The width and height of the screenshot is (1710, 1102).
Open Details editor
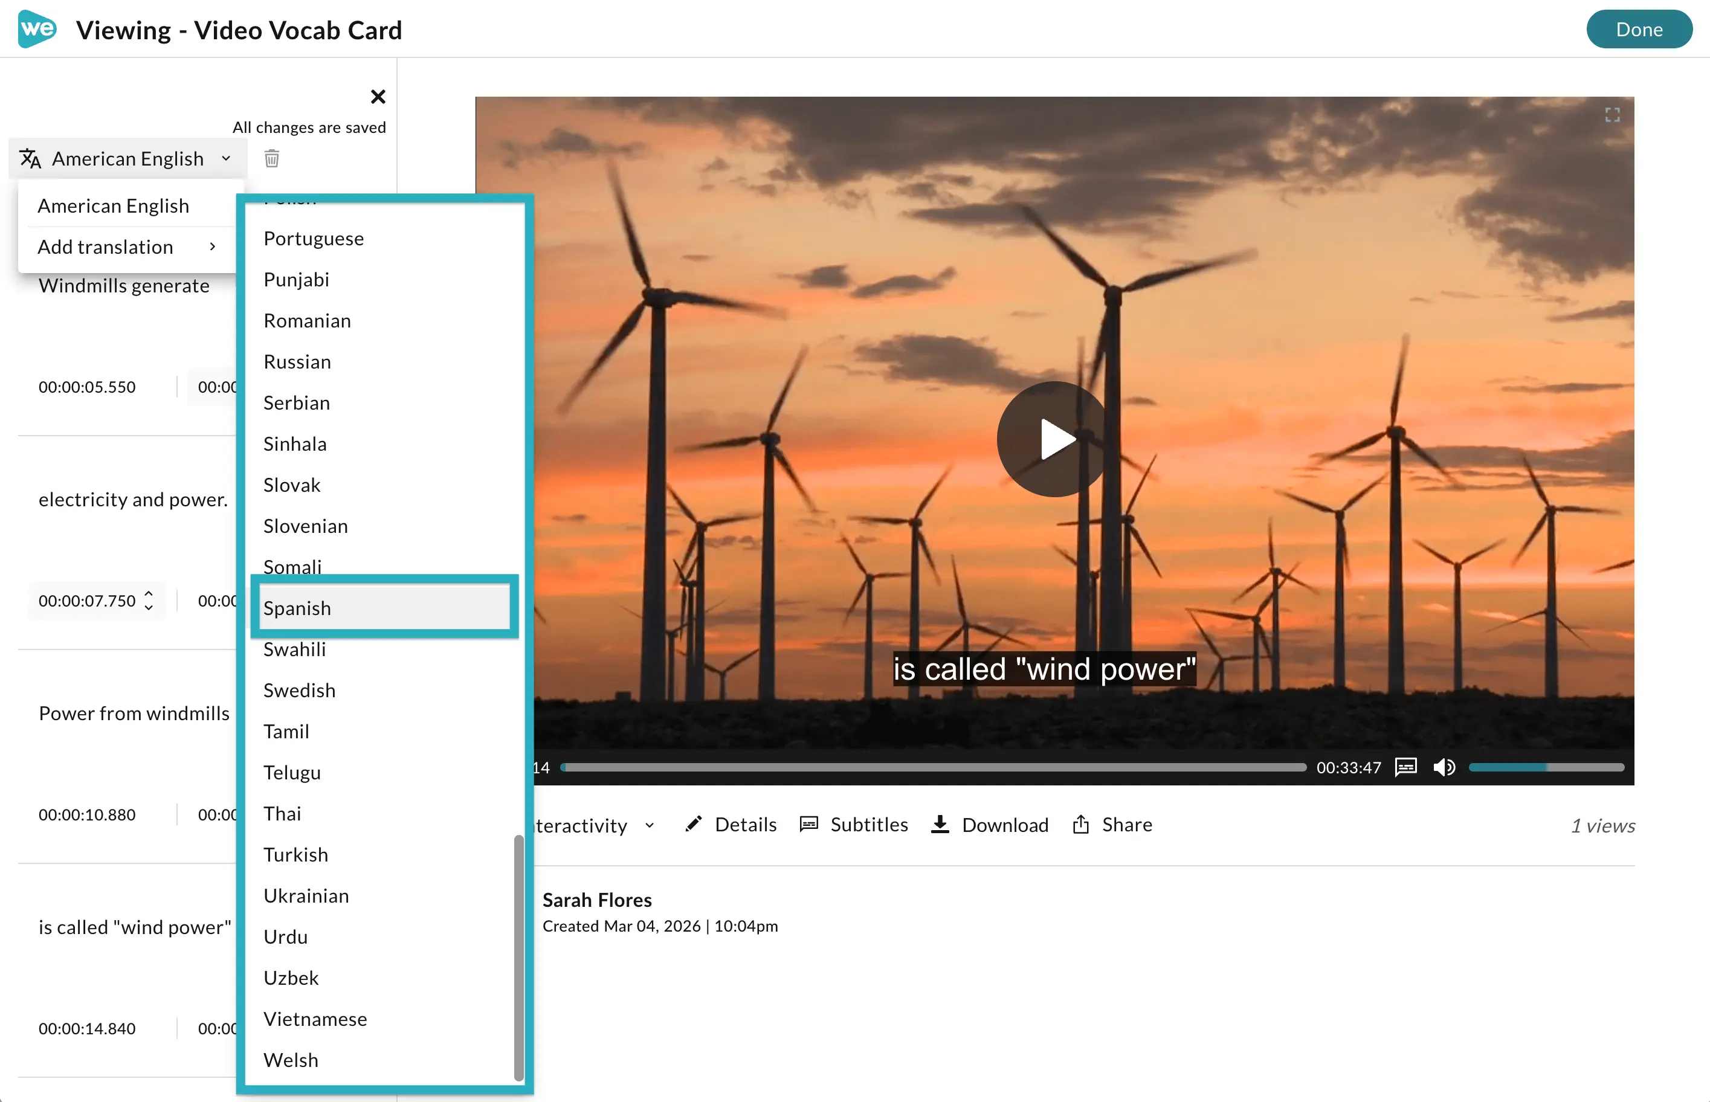[x=731, y=825]
